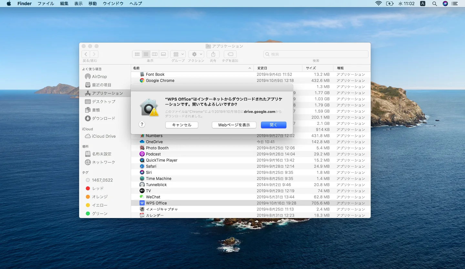The width and height of the screenshot is (465, 269).
Task: Open the action gear dropdown
Action: (196, 54)
